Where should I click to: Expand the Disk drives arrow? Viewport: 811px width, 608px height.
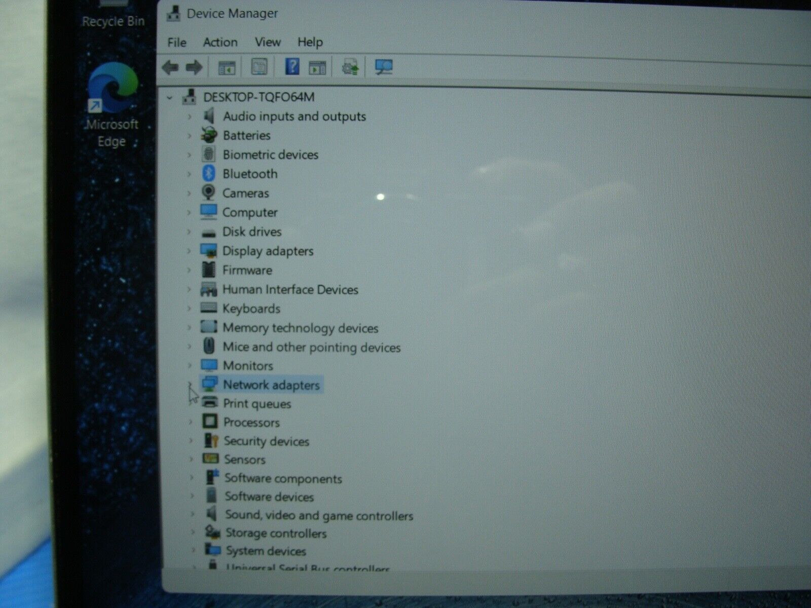[189, 232]
